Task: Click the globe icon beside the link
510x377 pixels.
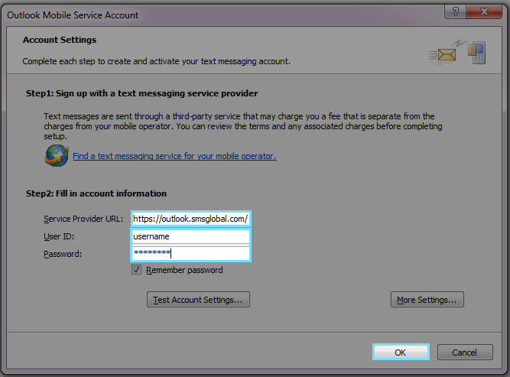Action: (x=56, y=156)
